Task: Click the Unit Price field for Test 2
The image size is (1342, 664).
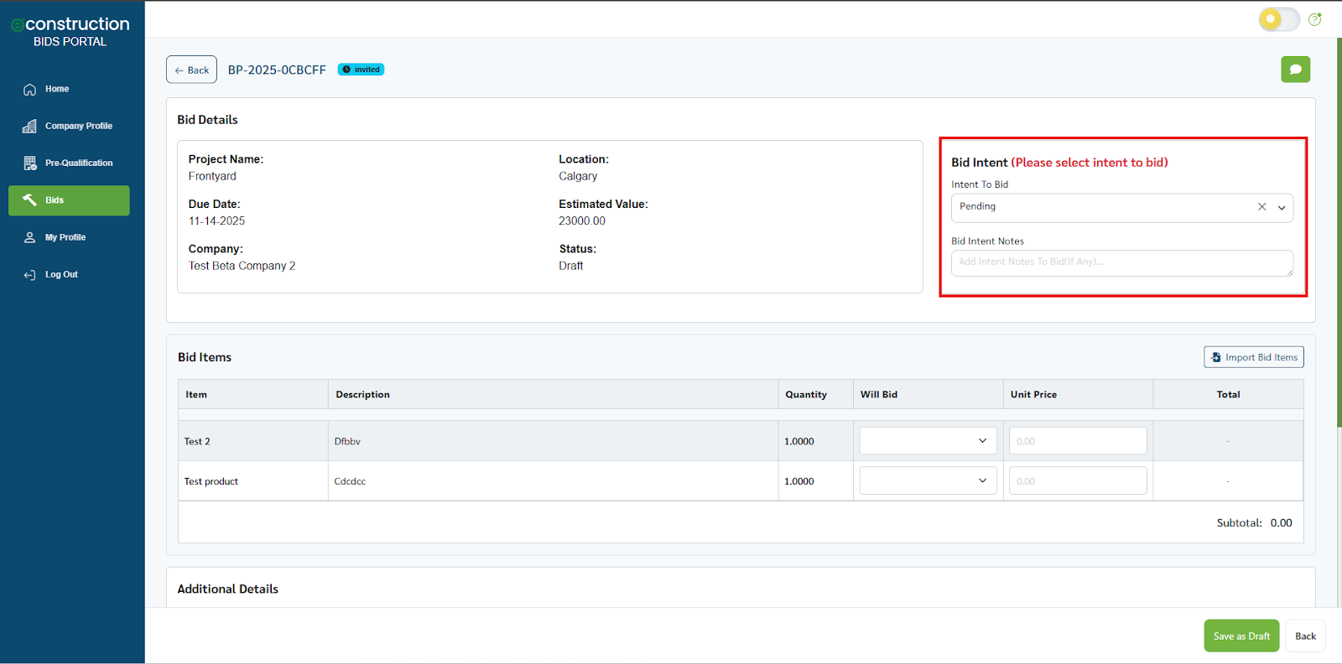Action: (1078, 441)
